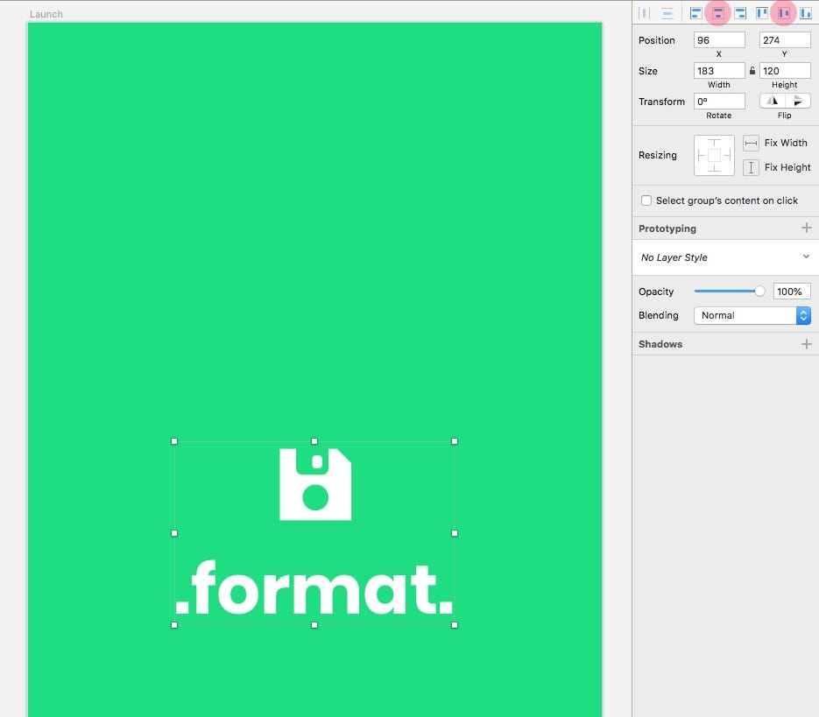The image size is (819, 717).
Task: Click the Shadows section header
Action: [660, 344]
